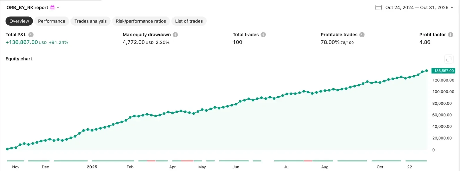
Task: Click the purple icon next to the report title
Action: [53, 7]
